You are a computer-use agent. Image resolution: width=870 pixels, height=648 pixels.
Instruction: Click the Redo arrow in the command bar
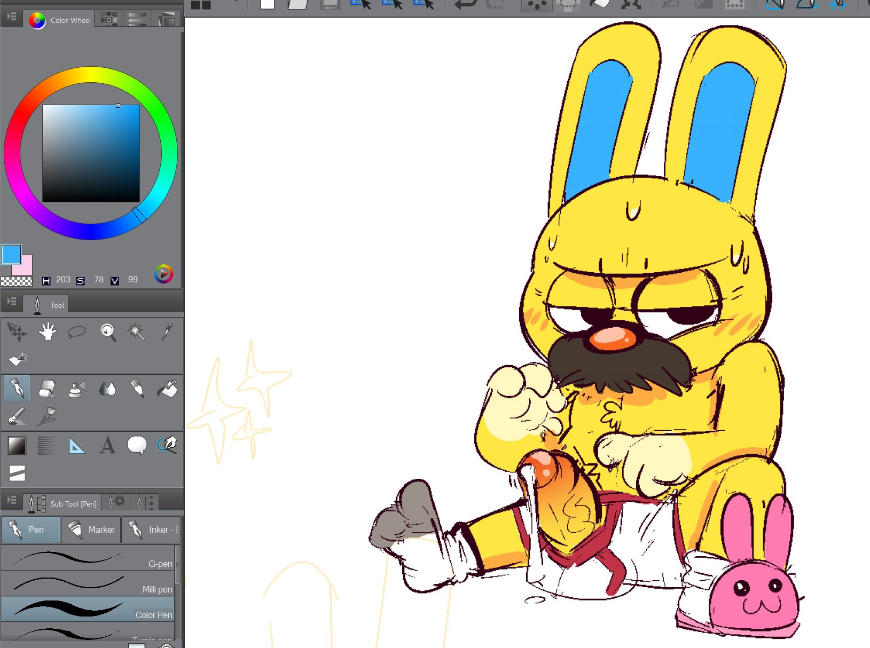pyautogui.click(x=496, y=5)
